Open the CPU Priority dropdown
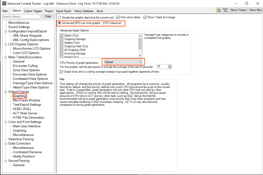The height and width of the screenshot is (175, 263). coord(123,62)
